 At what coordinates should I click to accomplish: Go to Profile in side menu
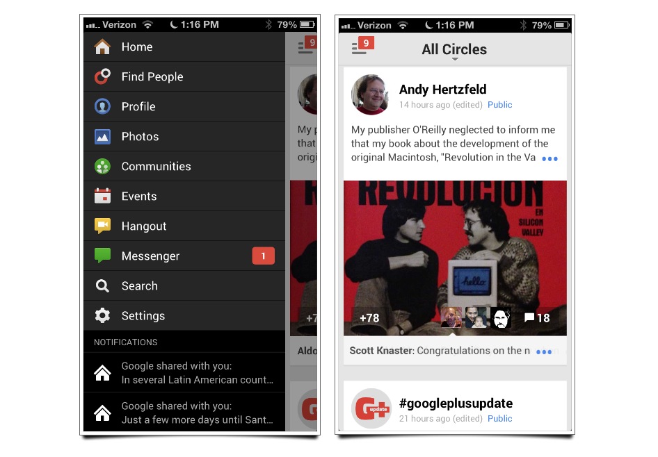pos(184,106)
